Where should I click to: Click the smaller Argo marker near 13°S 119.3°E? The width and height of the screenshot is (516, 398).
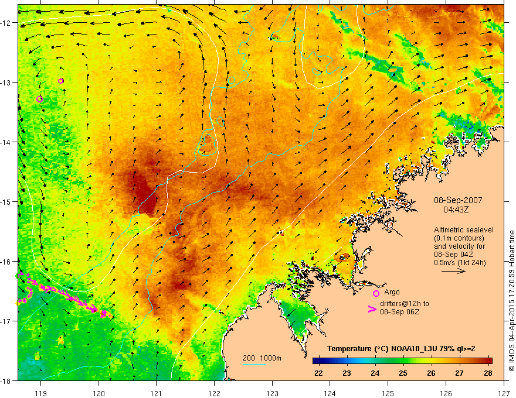[60, 81]
